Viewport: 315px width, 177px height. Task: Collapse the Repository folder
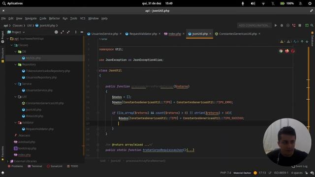15,64
